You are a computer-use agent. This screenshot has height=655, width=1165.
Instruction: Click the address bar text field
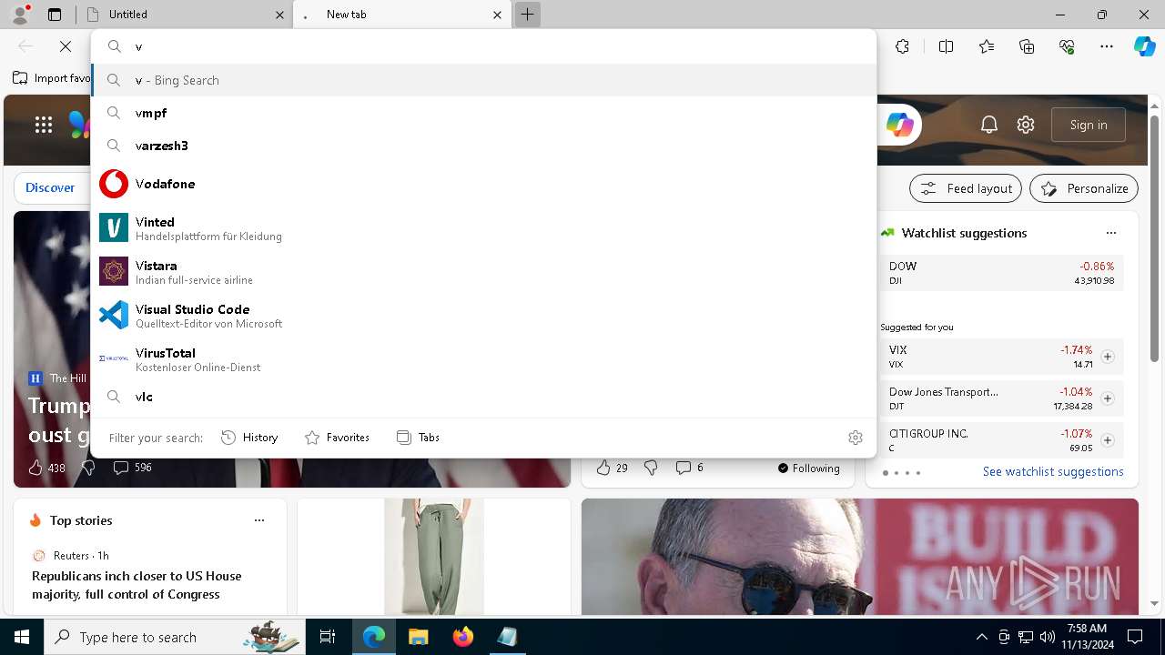point(483,46)
